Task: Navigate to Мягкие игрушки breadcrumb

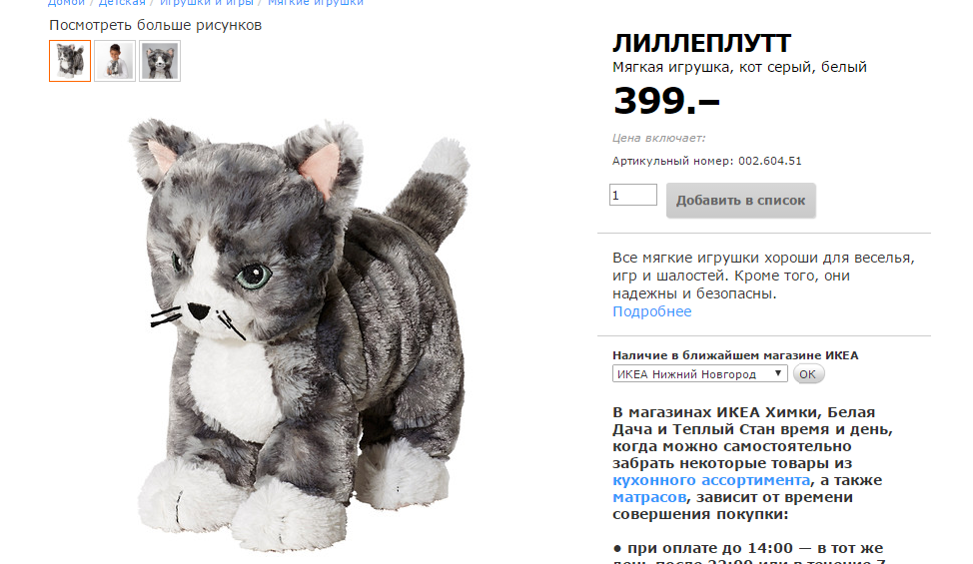Action: (316, 3)
